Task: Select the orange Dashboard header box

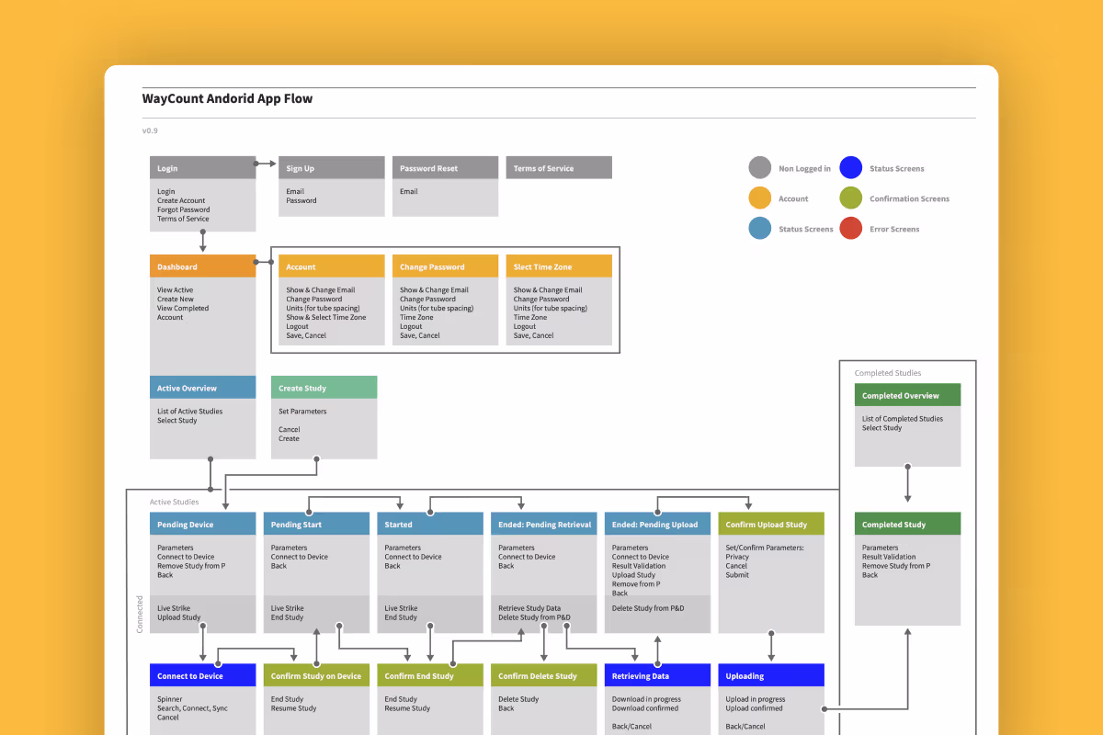Action: 203,266
